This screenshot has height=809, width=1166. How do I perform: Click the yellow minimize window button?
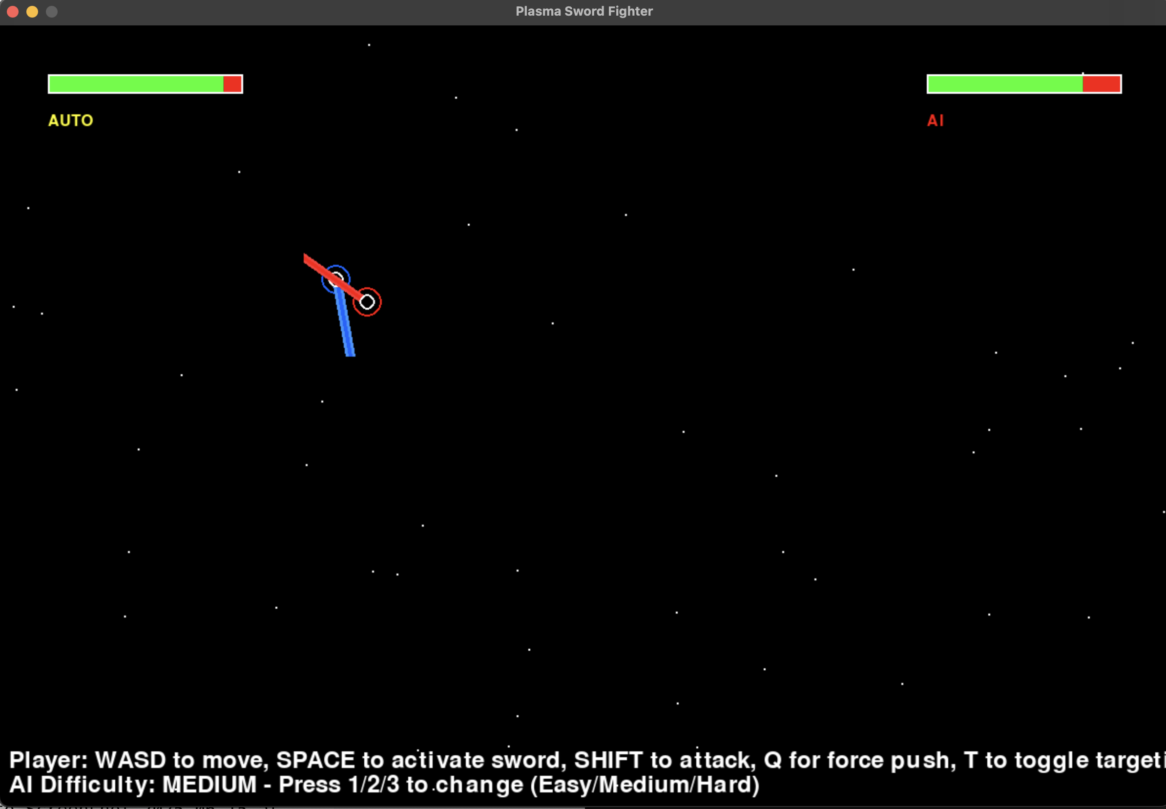tap(32, 12)
